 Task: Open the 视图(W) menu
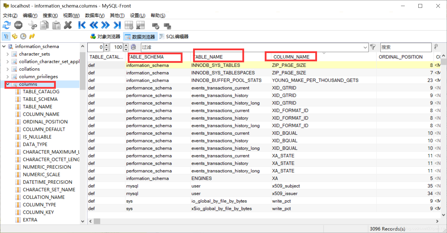[71, 16]
